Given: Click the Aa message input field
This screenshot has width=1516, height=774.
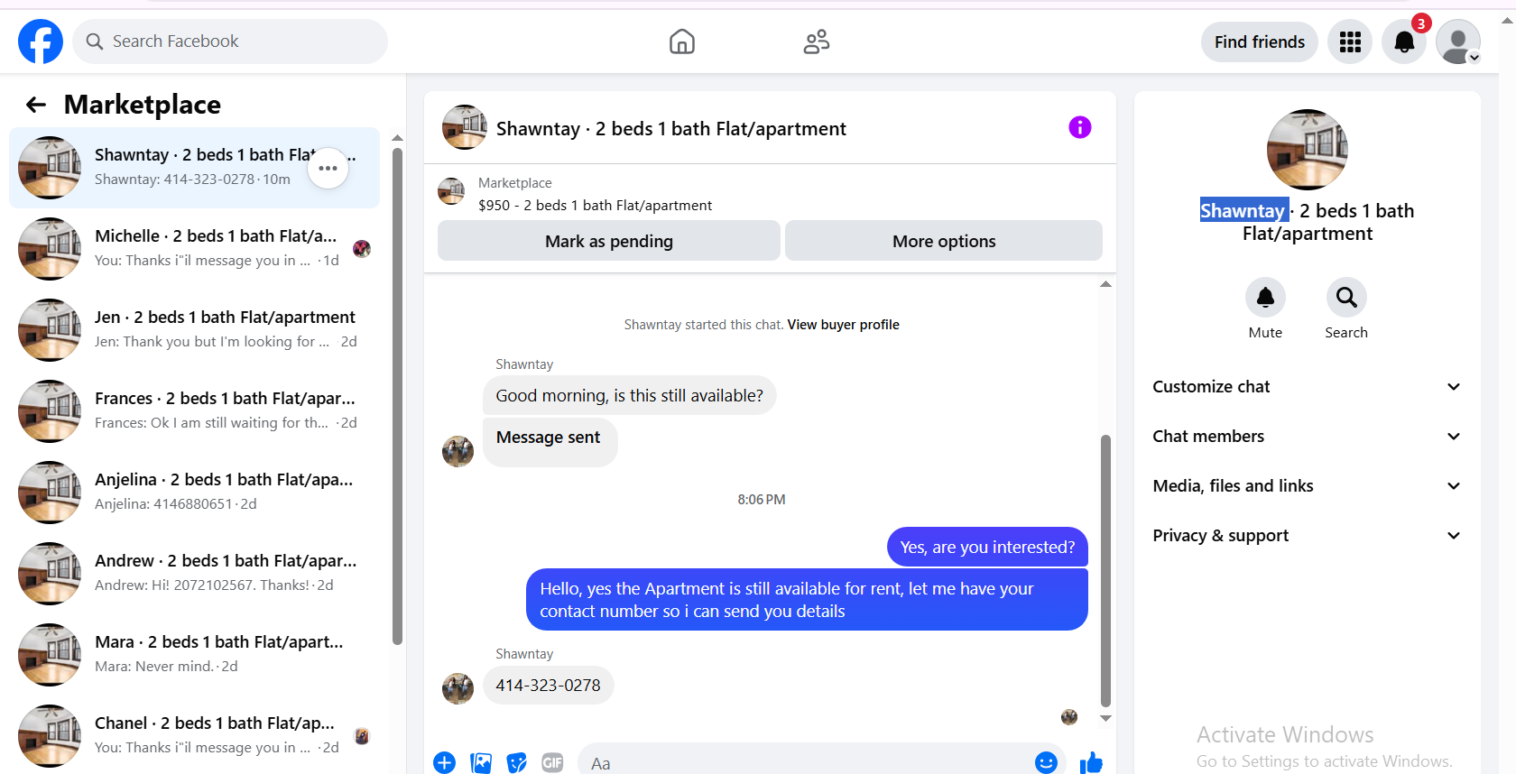Looking at the screenshot, I should pyautogui.click(x=808, y=763).
